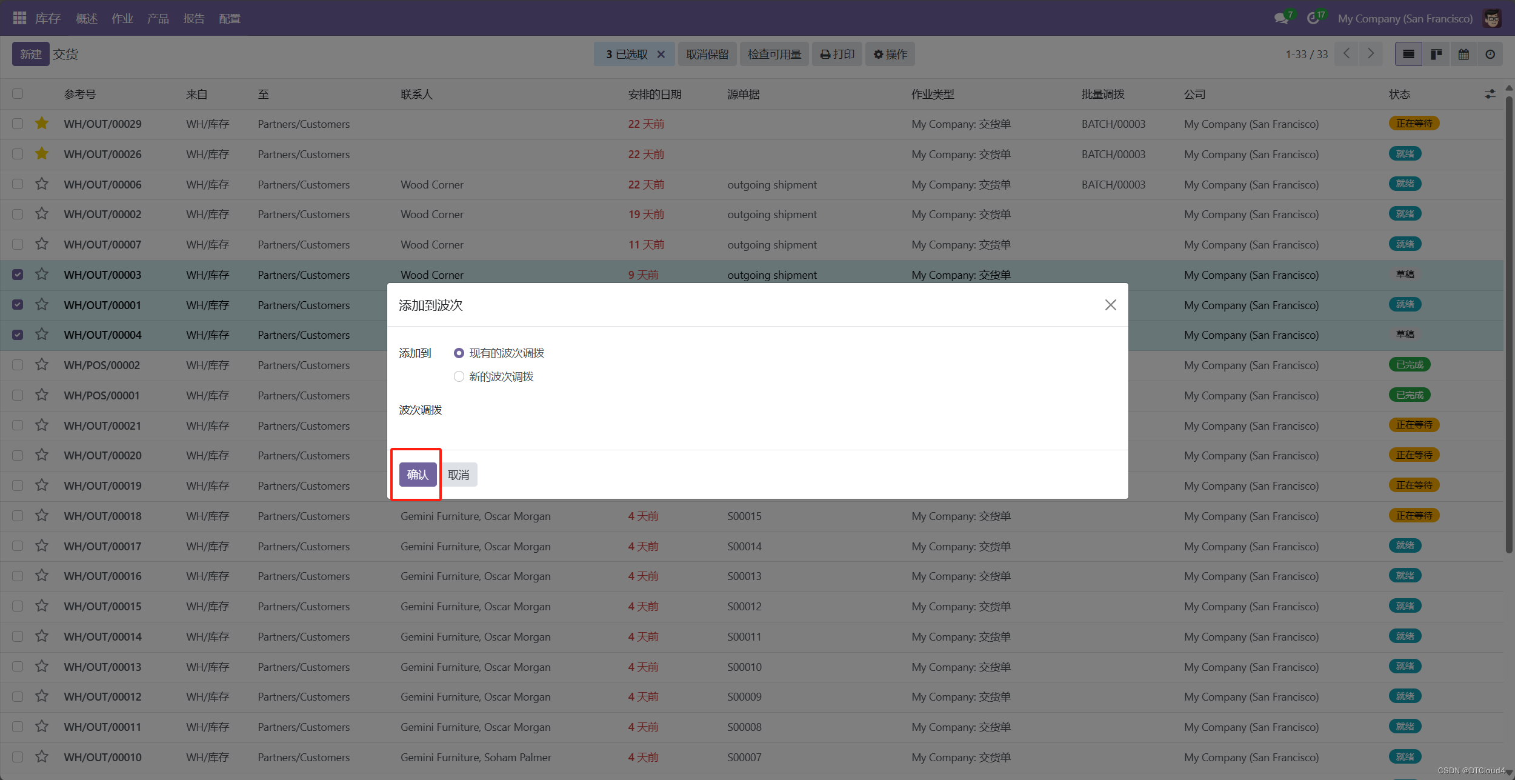Screen dimensions: 1515x780
Task: Open company switcher My Company (San Francisco)
Action: (x=1405, y=19)
